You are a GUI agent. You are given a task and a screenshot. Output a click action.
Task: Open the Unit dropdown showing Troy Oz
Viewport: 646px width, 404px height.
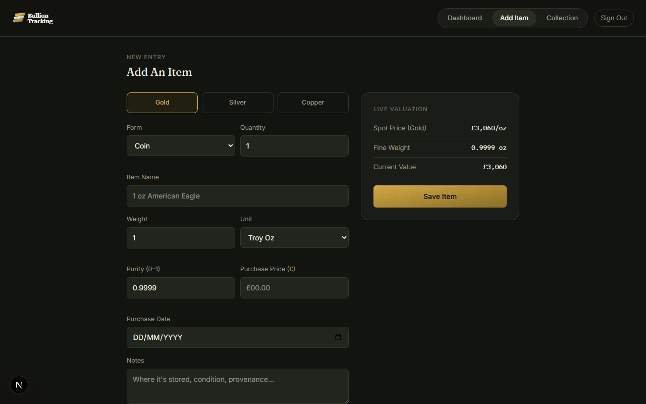click(x=294, y=238)
